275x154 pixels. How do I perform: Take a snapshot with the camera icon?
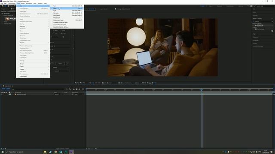(x=103, y=83)
